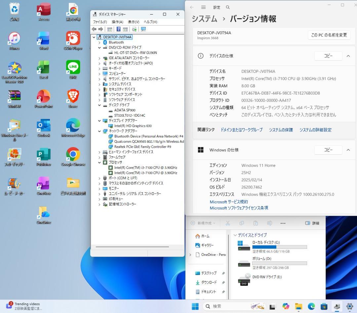The height and width of the screenshot is (313, 357).
Task: Click the Rename icon in File Explorer toolbar
Action: tap(269, 223)
